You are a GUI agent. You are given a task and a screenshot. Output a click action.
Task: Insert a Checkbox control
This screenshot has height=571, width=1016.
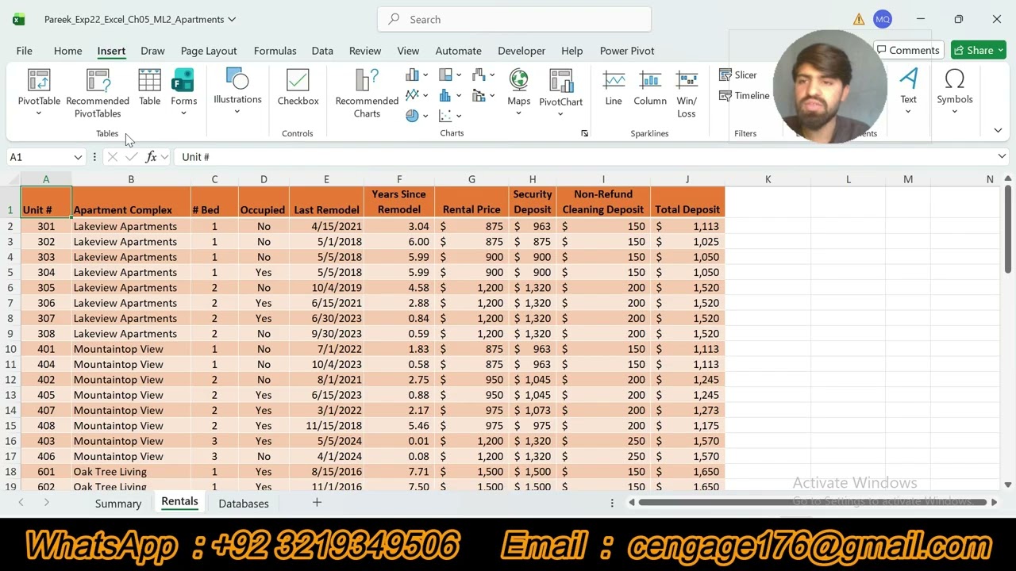coord(298,87)
